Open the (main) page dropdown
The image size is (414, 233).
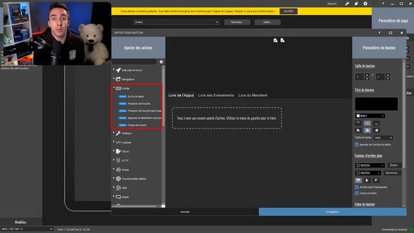(177, 22)
